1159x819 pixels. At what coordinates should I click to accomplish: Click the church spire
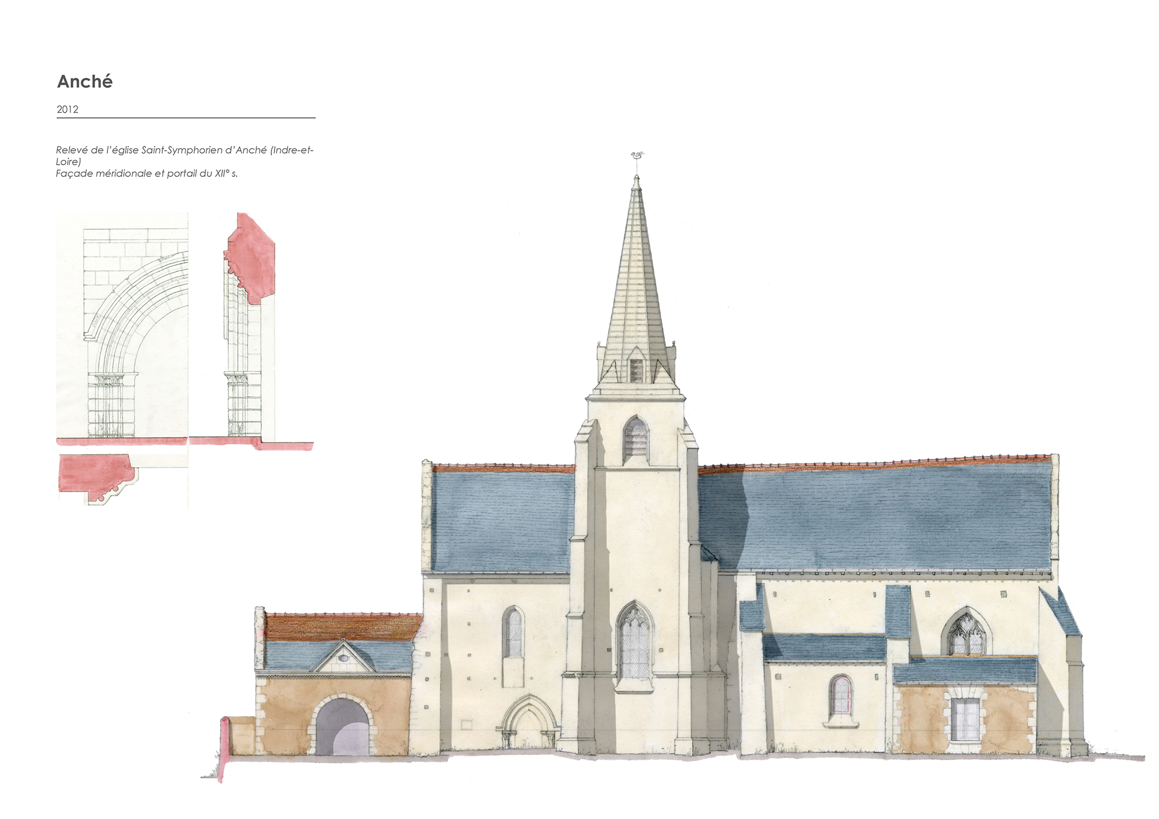tap(636, 279)
